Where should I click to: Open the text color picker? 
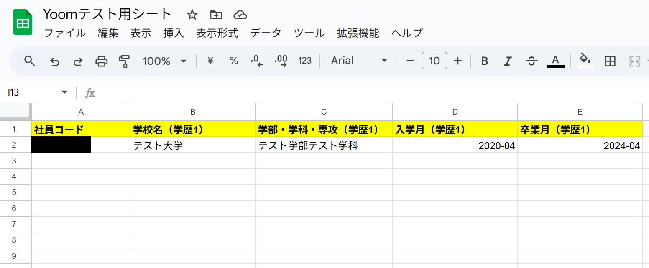point(555,61)
